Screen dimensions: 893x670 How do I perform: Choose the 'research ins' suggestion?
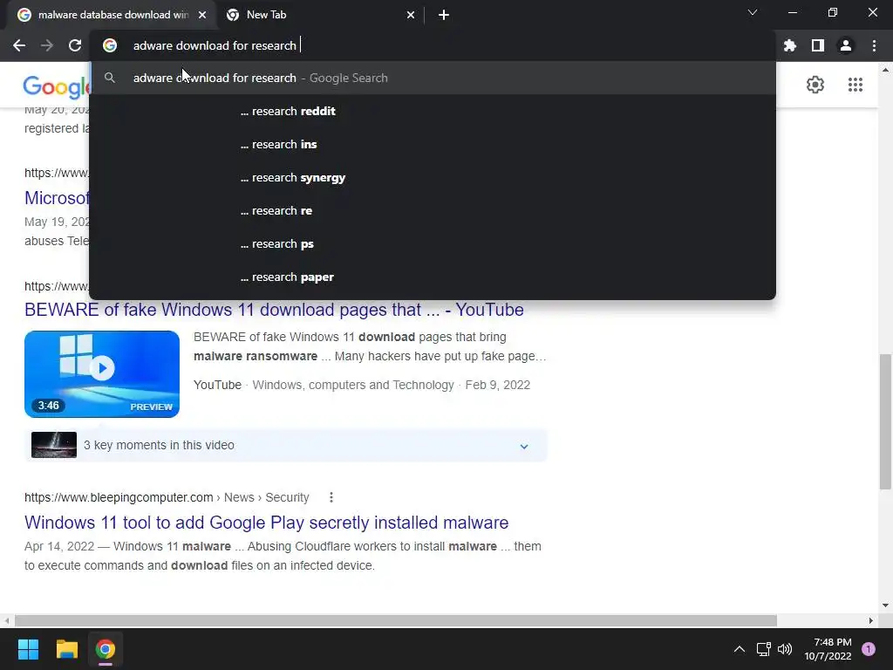pos(433,144)
